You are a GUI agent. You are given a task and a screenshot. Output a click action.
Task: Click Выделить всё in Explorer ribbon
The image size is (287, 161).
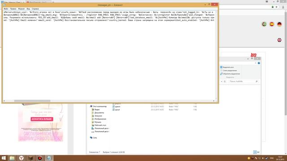pyautogui.click(x=227, y=67)
